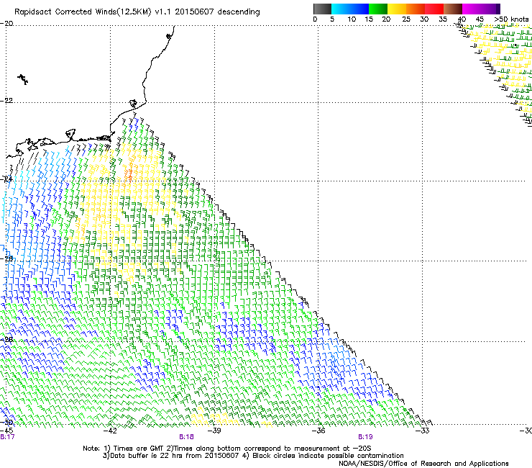Click the NOAA/NESDIS credit text
The image size is (532, 468).
(423, 464)
